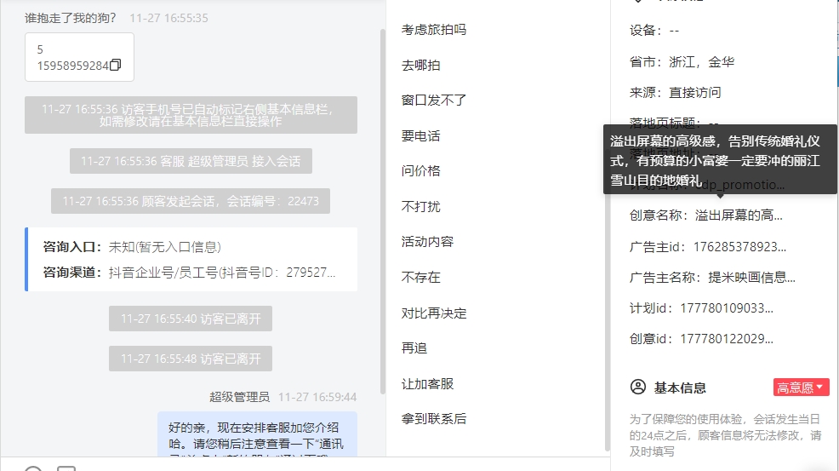Screen dimensions: 839x471
Task: Click the 创意id value
Action: 727,339
